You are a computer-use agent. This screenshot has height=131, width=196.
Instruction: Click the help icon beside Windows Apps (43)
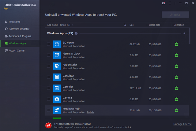76,33
